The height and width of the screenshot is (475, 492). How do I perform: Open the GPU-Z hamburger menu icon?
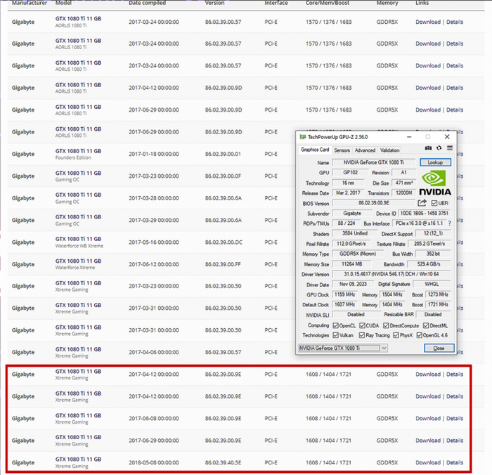[x=450, y=148]
